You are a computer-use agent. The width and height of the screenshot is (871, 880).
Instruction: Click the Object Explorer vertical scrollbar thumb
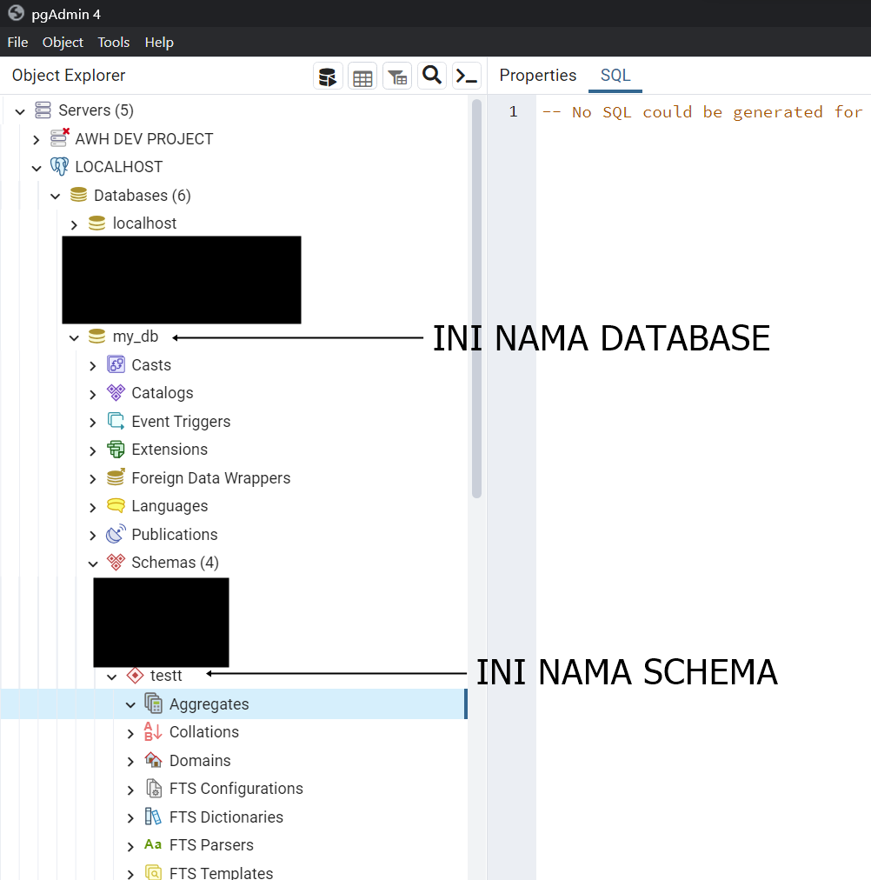coord(476,298)
